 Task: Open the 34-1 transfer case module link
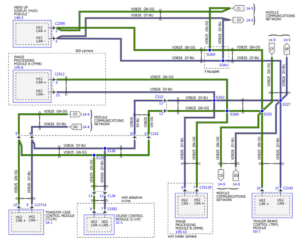point(49,223)
